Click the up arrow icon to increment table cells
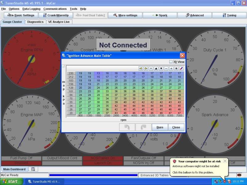The height and width of the screenshot is (185, 247). pyautogui.click(x=156, y=68)
